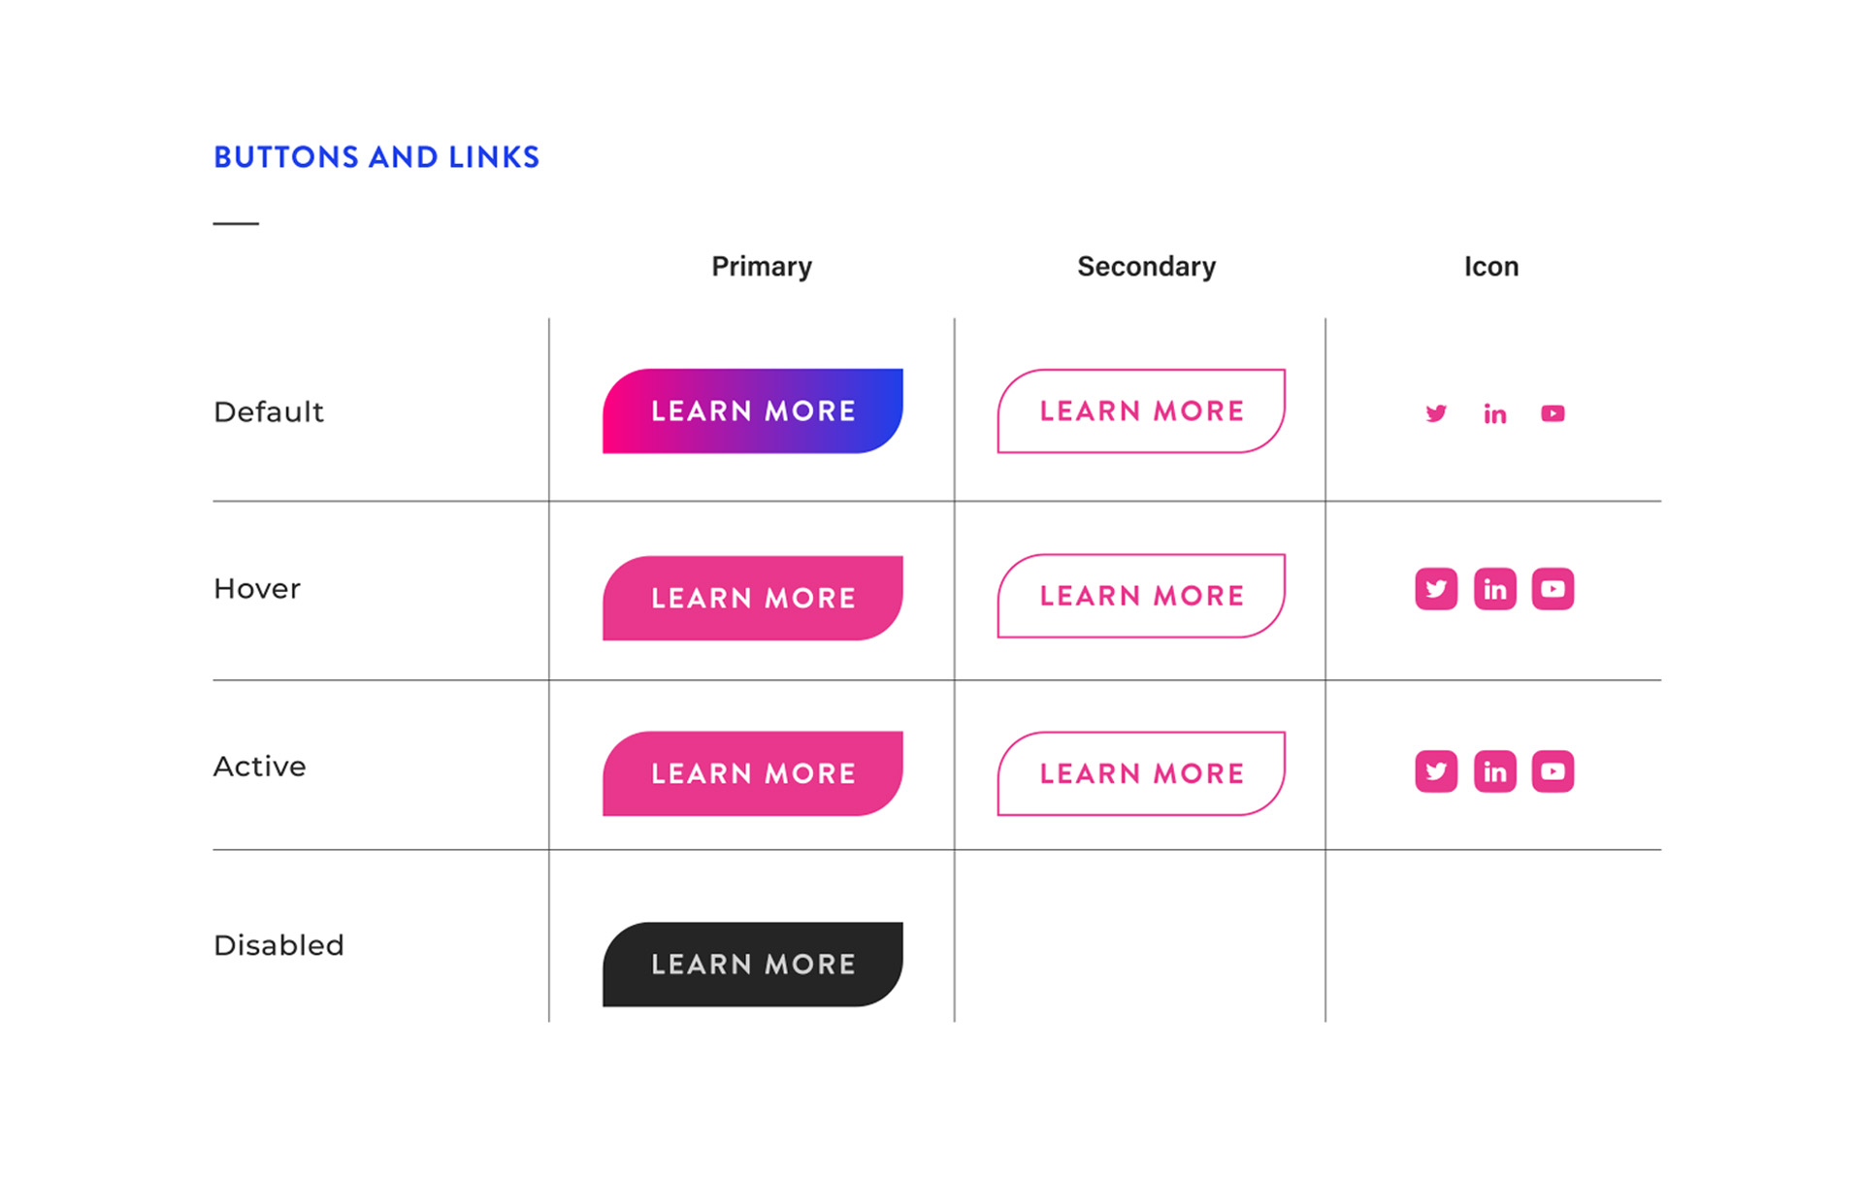Click the black disabled Learn More button
This screenshot has height=1179, width=1863.
tap(753, 964)
